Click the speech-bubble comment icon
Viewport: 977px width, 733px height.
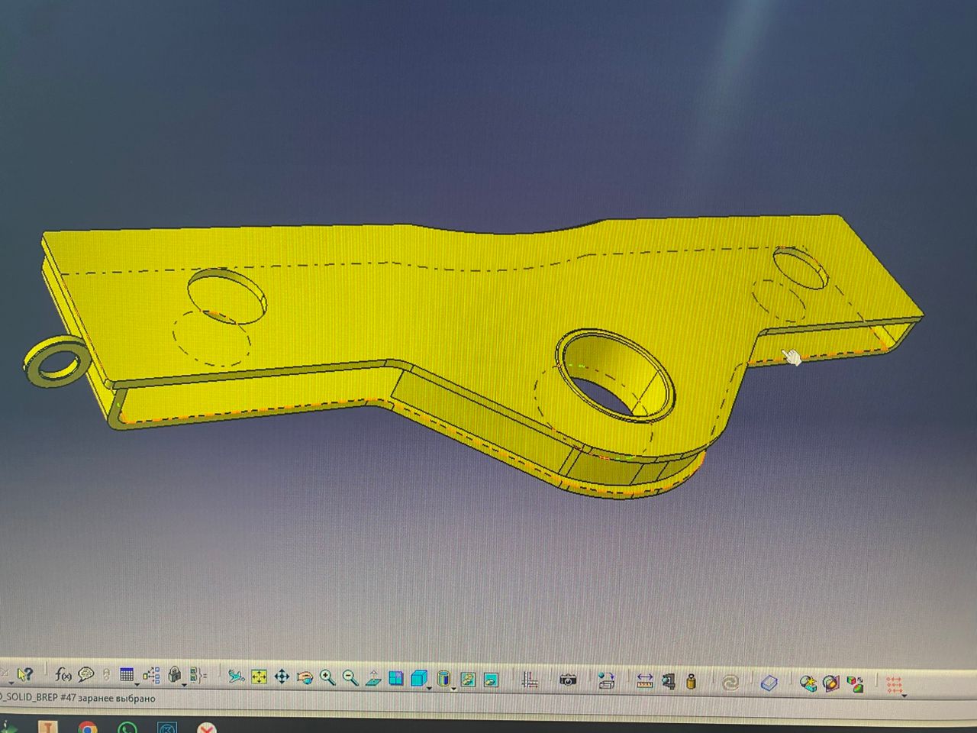click(85, 674)
